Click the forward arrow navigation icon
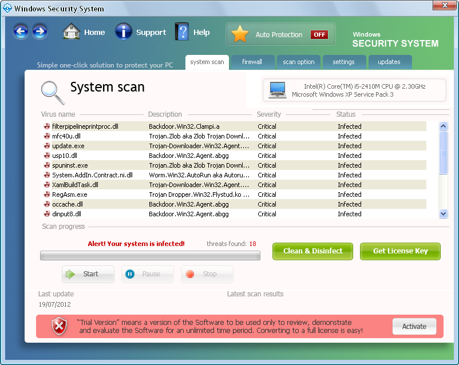 39,31
